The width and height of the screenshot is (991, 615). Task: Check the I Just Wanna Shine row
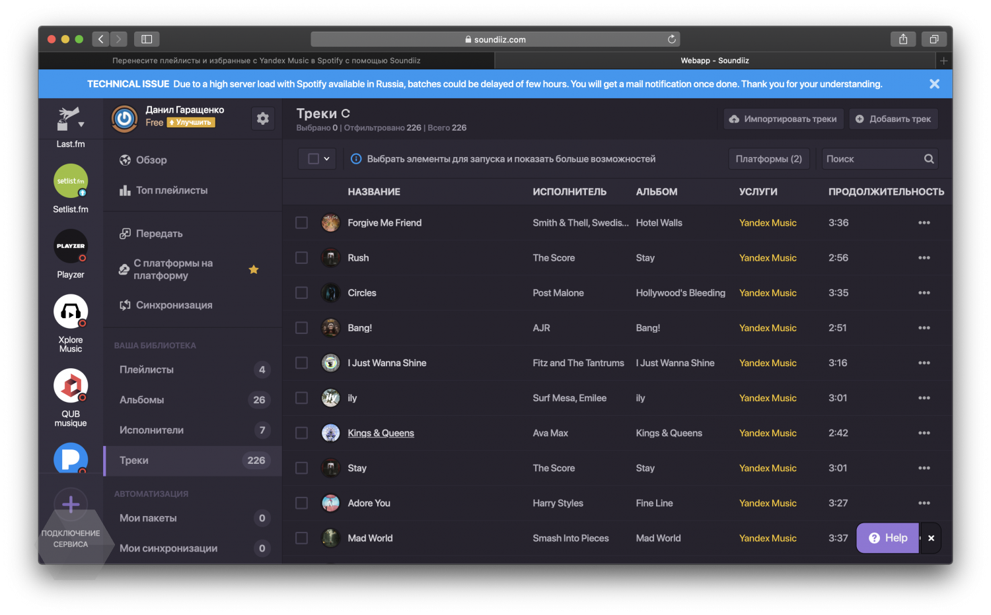point(301,362)
